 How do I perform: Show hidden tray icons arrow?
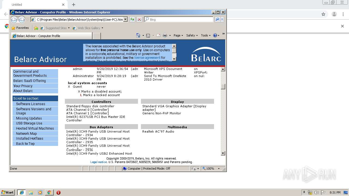[304, 192]
